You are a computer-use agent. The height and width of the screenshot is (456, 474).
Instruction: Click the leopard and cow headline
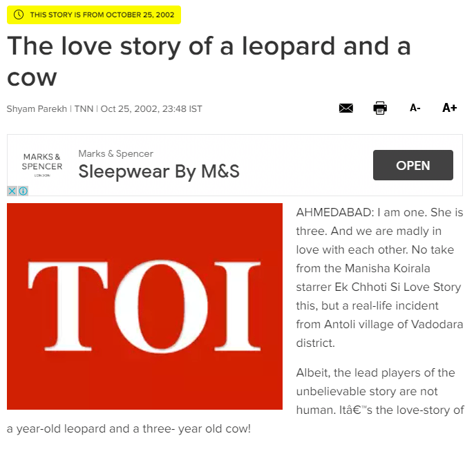(209, 61)
